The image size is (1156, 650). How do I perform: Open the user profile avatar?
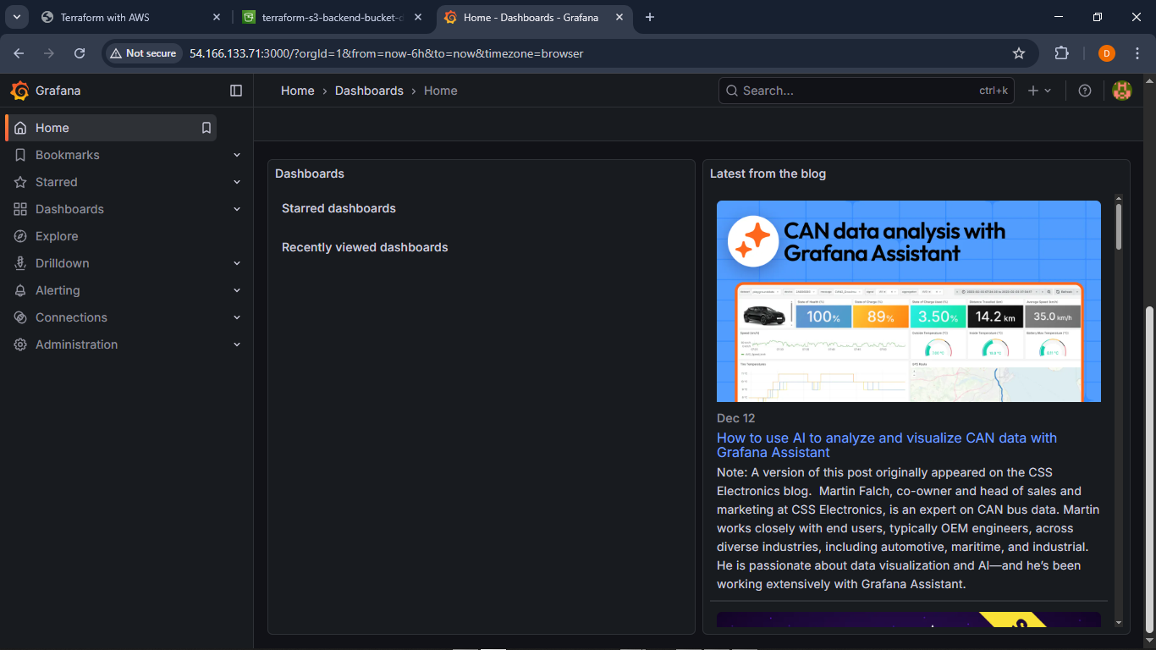[x=1121, y=91]
